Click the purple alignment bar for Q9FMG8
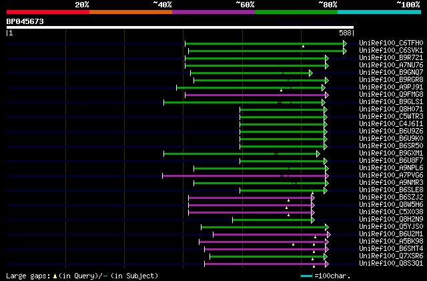Viewport: 427px width, 281px height. pos(257,95)
